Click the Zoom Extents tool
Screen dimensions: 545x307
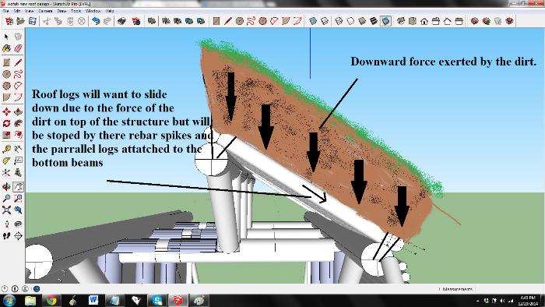6,210
